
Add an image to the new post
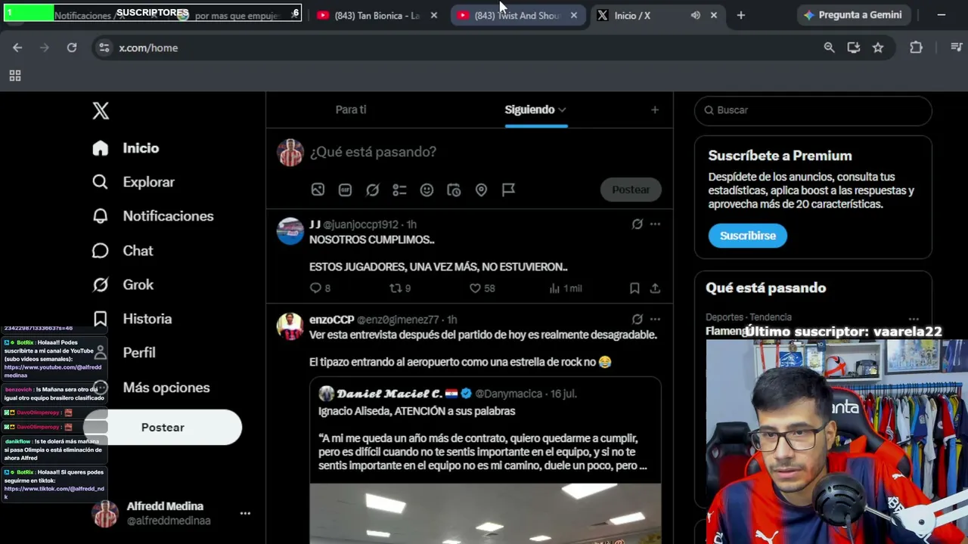(x=318, y=190)
